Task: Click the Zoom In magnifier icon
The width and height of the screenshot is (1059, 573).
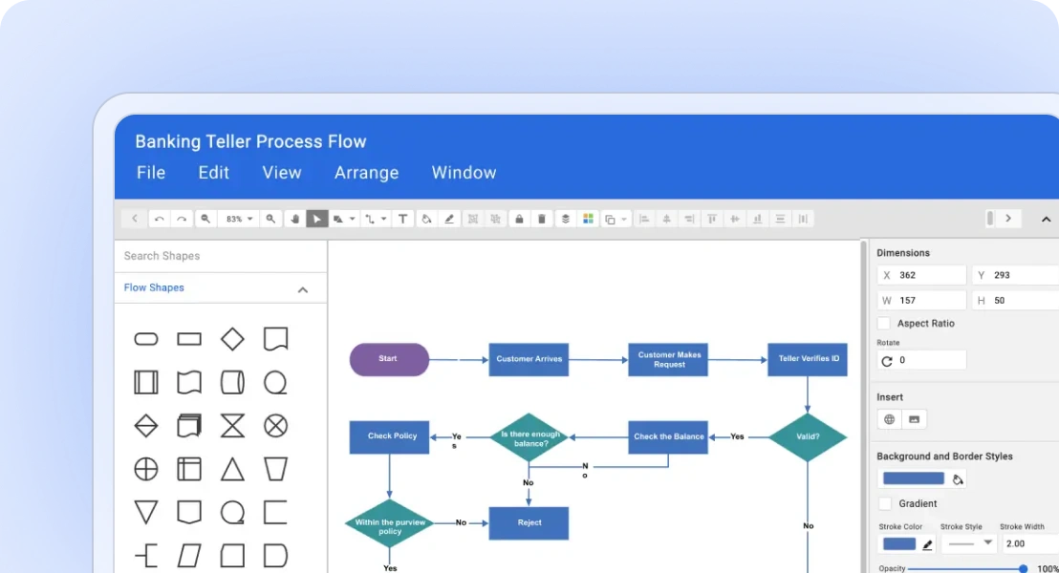Action: coord(270,219)
